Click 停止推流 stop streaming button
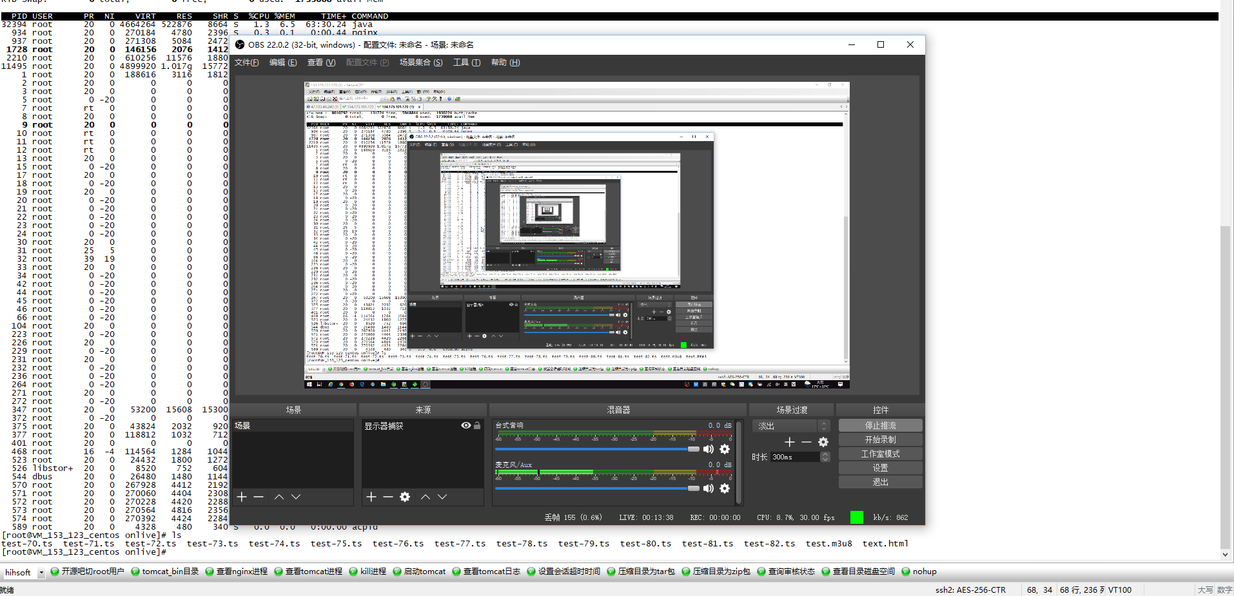 click(x=880, y=425)
